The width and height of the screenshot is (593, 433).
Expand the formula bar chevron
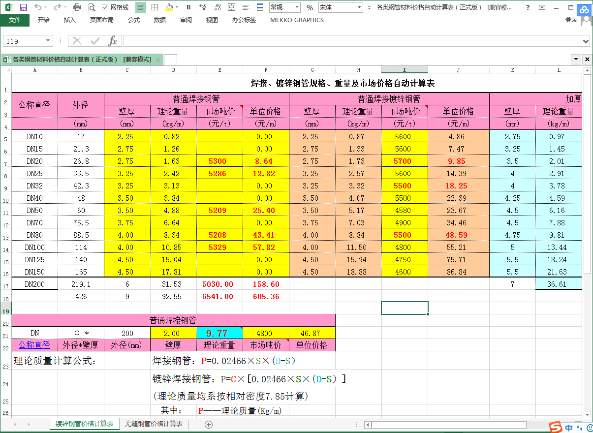click(x=586, y=41)
